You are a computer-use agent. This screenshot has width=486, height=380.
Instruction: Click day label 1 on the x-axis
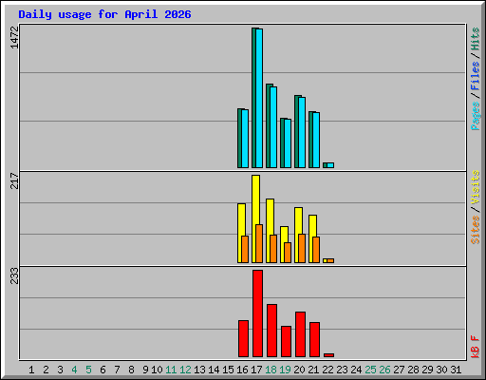[31, 370]
